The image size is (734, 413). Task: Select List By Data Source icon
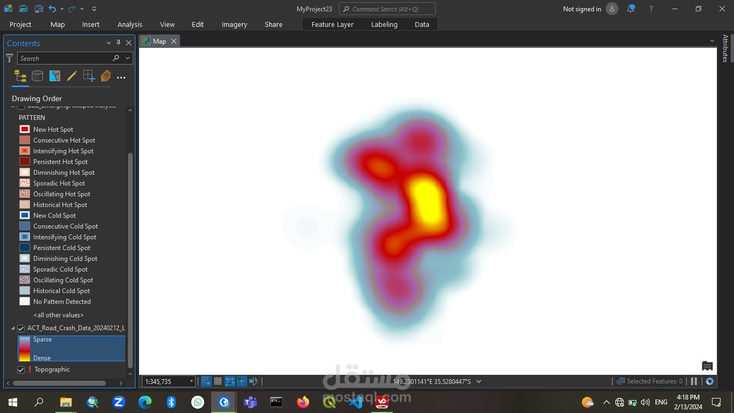coord(37,76)
